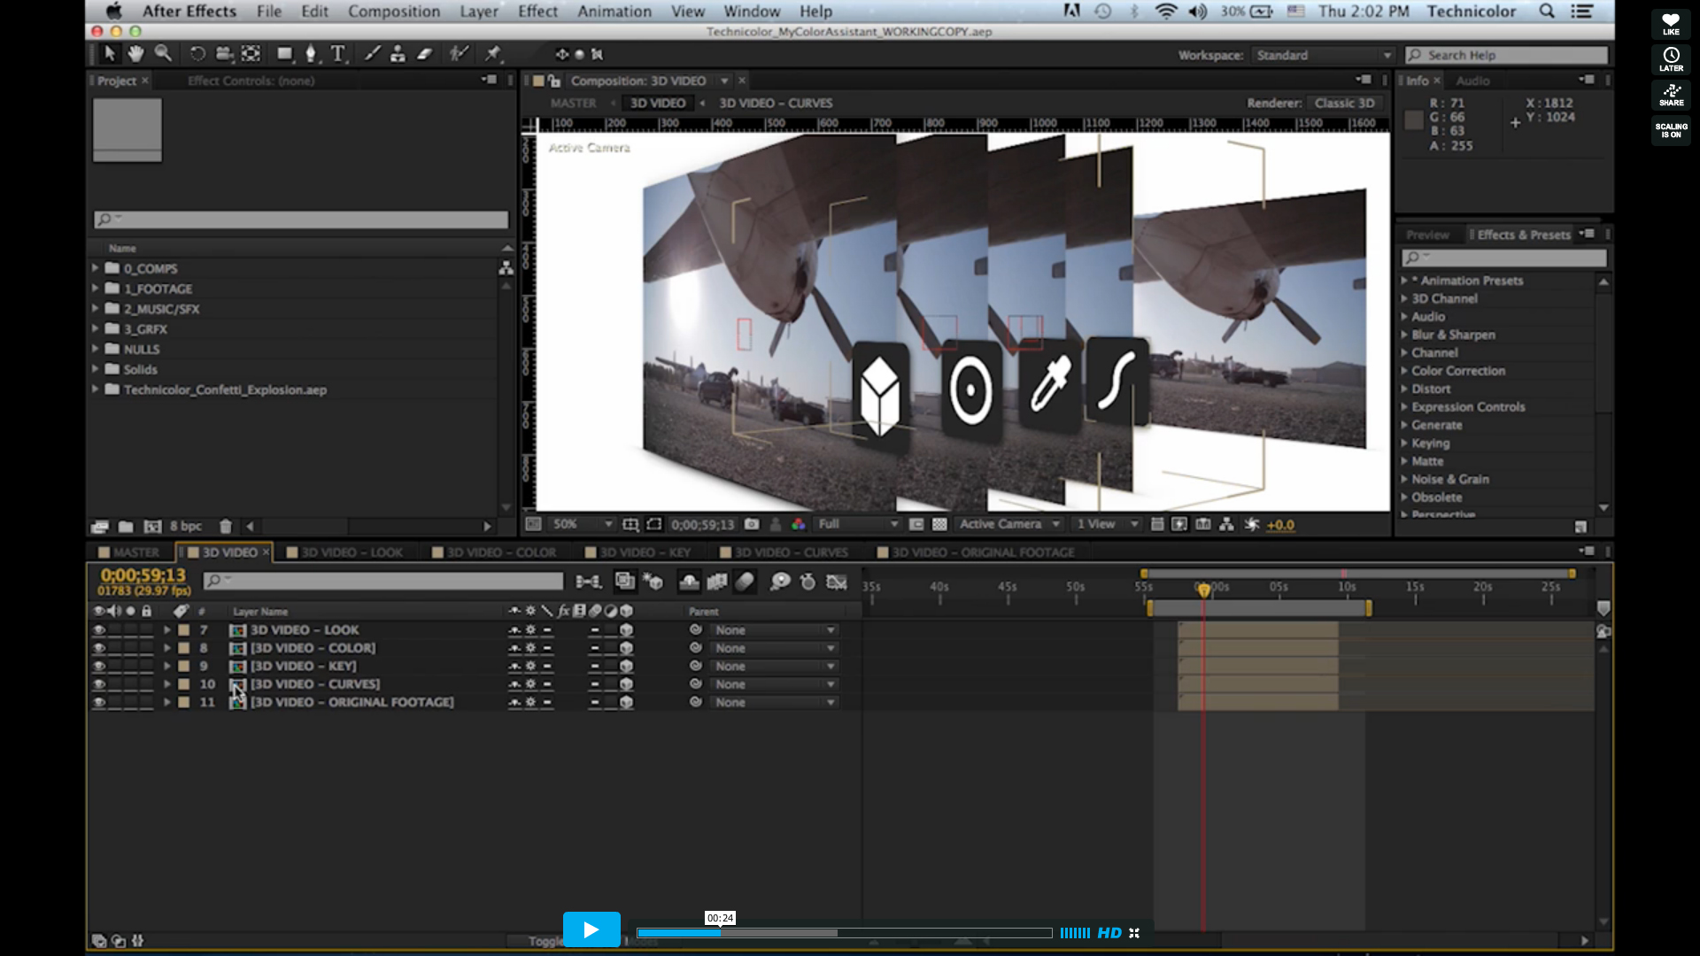Toggle transparency grid in viewer
Viewport: 1700px width, 956px height.
pos(939,524)
